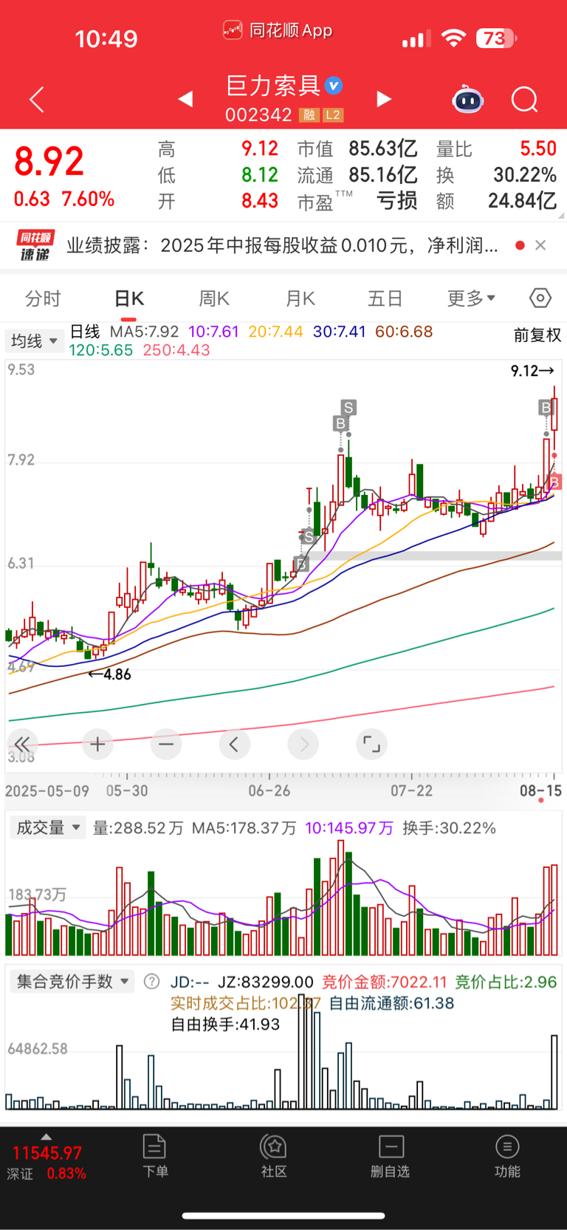Open the 功能 functions menu
Screen dimensions: 567x1230
click(x=507, y=1156)
